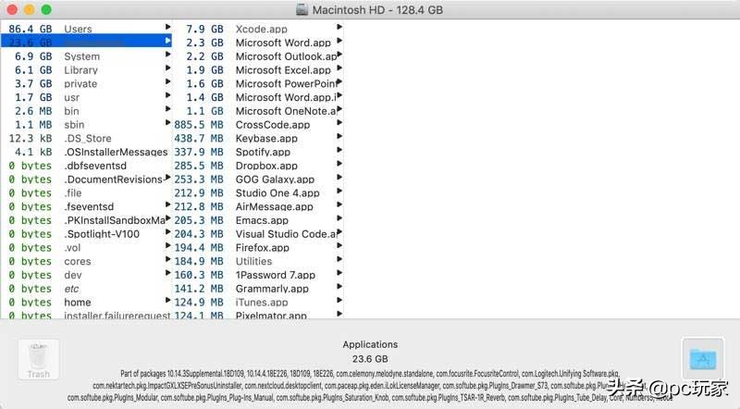
Task: Select the .DocumentRevisions entry
Action: tap(86, 180)
